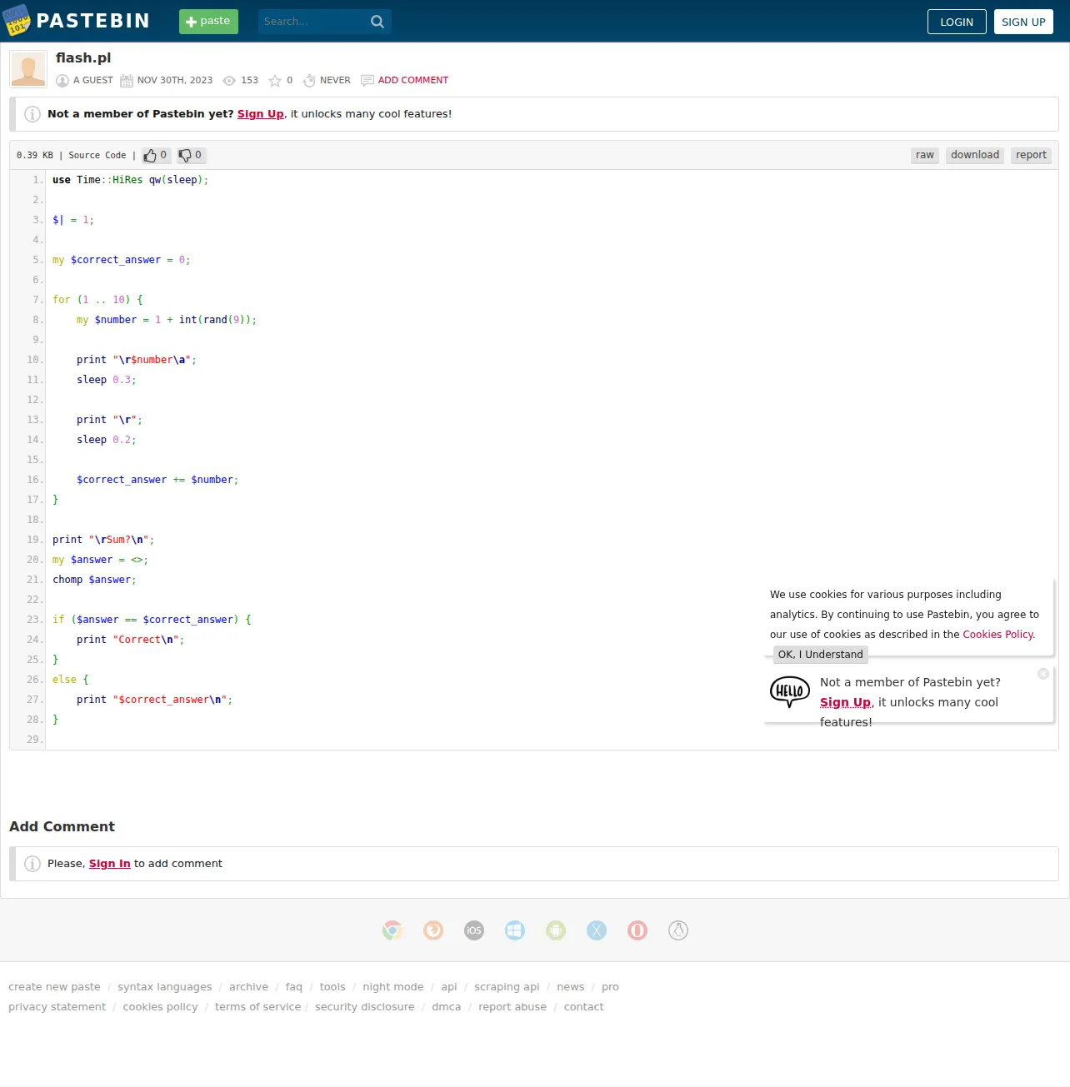
Task: Open the Chrome extension icon
Action: click(392, 930)
